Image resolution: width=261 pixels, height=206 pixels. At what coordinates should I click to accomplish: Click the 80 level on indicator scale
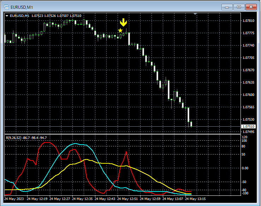(x=243, y=146)
